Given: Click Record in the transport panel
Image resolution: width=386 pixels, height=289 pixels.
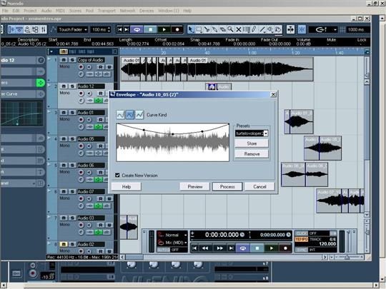Looking at the screenshot, I should pyautogui.click(x=285, y=248).
